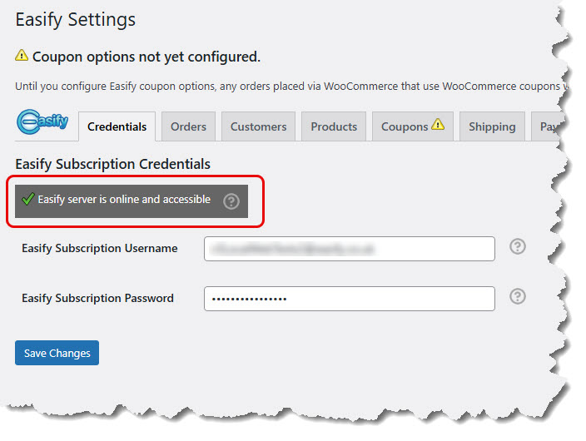The image size is (586, 441).
Task: Click help icon beside server status message
Action: [x=231, y=201]
